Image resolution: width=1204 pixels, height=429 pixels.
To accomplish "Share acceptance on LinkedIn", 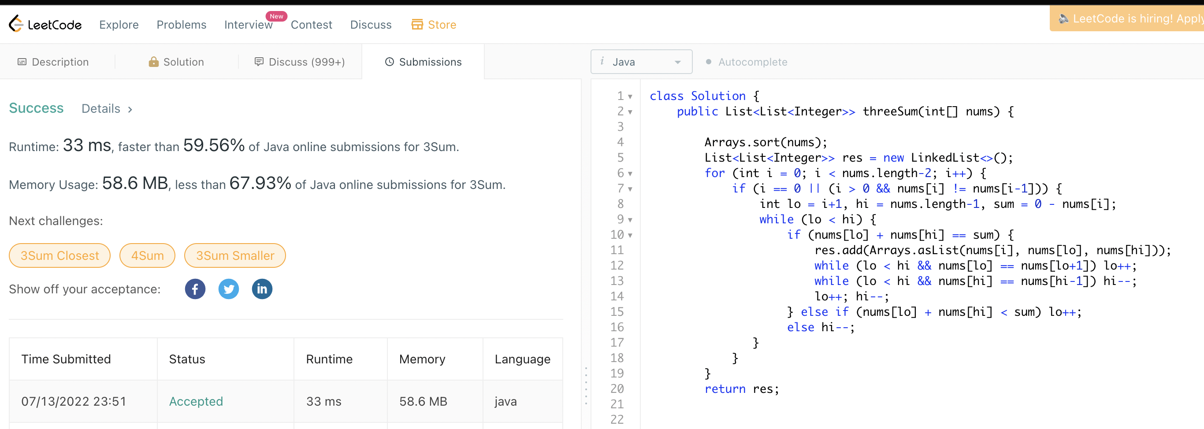I will [x=262, y=289].
